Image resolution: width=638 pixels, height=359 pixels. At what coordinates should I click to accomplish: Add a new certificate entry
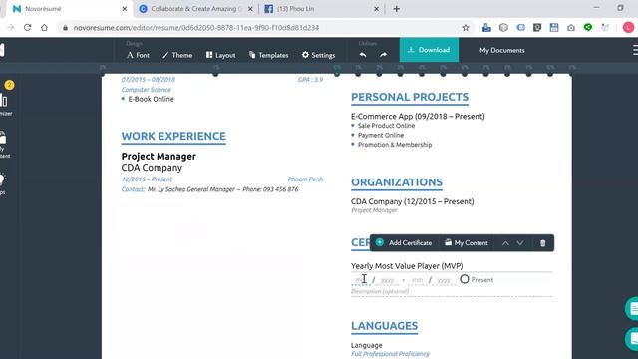pos(404,243)
